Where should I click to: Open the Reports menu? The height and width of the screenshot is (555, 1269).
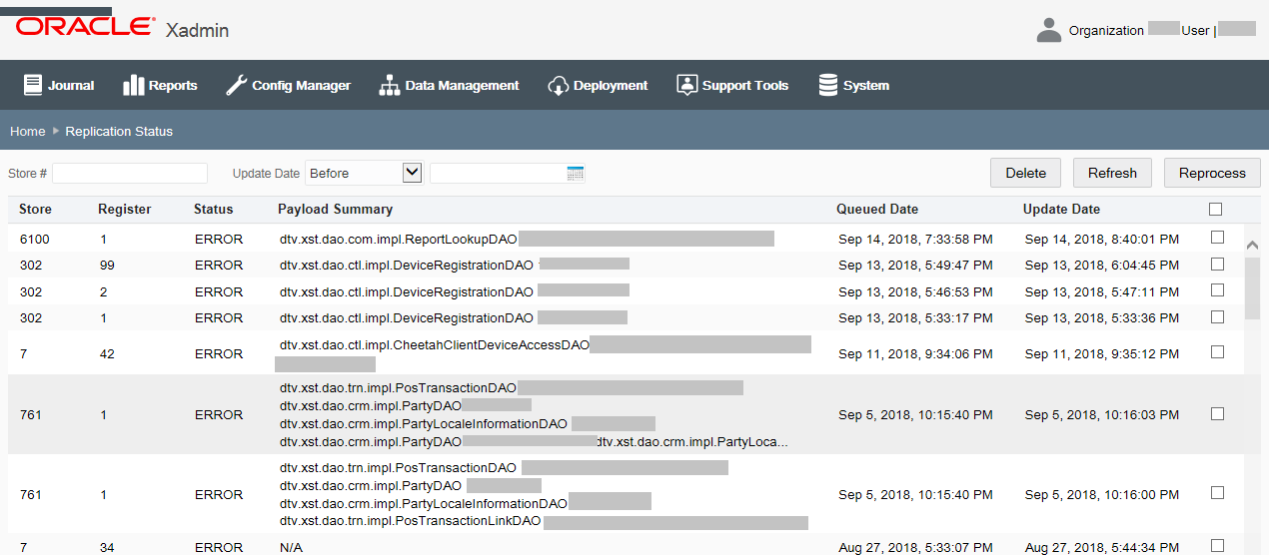160,85
